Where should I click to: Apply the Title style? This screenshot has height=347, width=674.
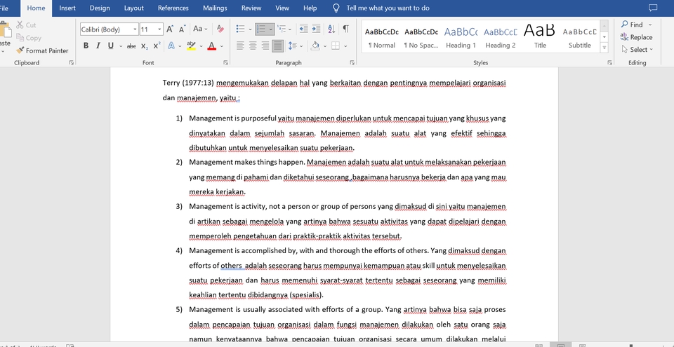(x=540, y=37)
